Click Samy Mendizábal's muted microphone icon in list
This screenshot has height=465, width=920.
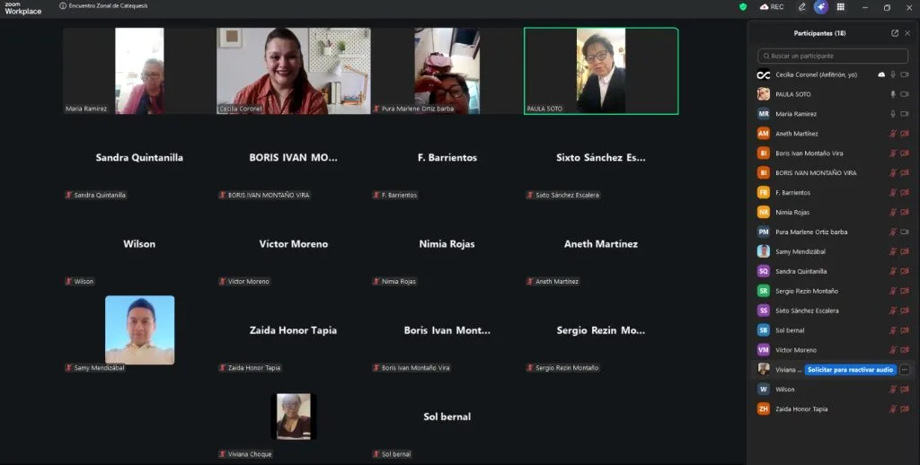click(893, 251)
